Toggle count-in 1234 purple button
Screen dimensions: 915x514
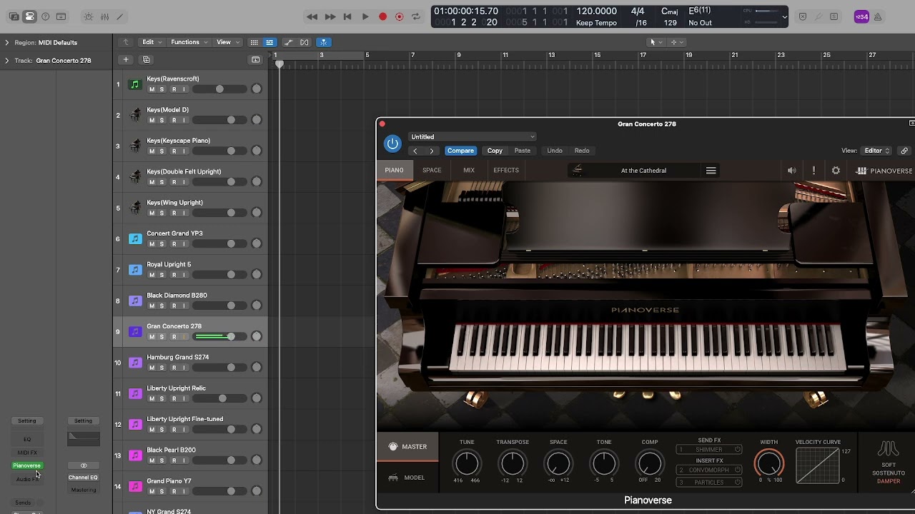pos(861,16)
